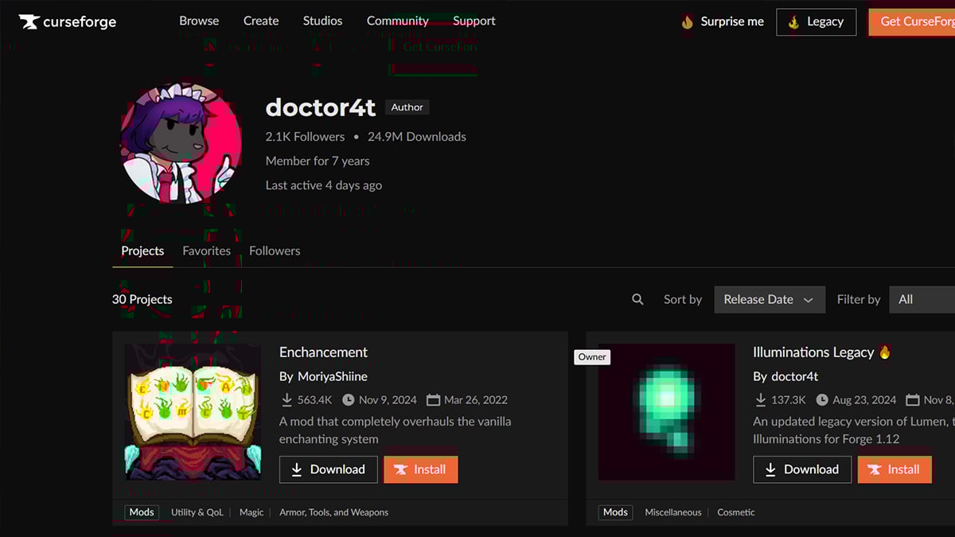This screenshot has width=955, height=537.
Task: Open the Followers tab
Action: coord(274,251)
